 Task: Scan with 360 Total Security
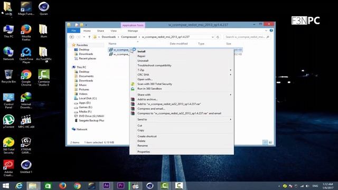(x=155, y=84)
